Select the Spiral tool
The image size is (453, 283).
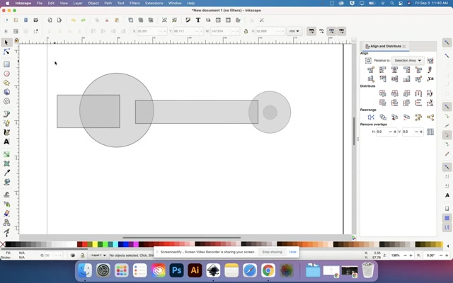tap(7, 101)
